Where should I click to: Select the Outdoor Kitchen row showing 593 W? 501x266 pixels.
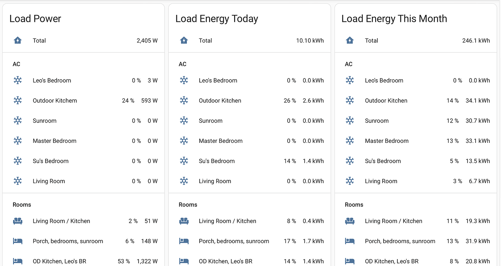pos(84,100)
